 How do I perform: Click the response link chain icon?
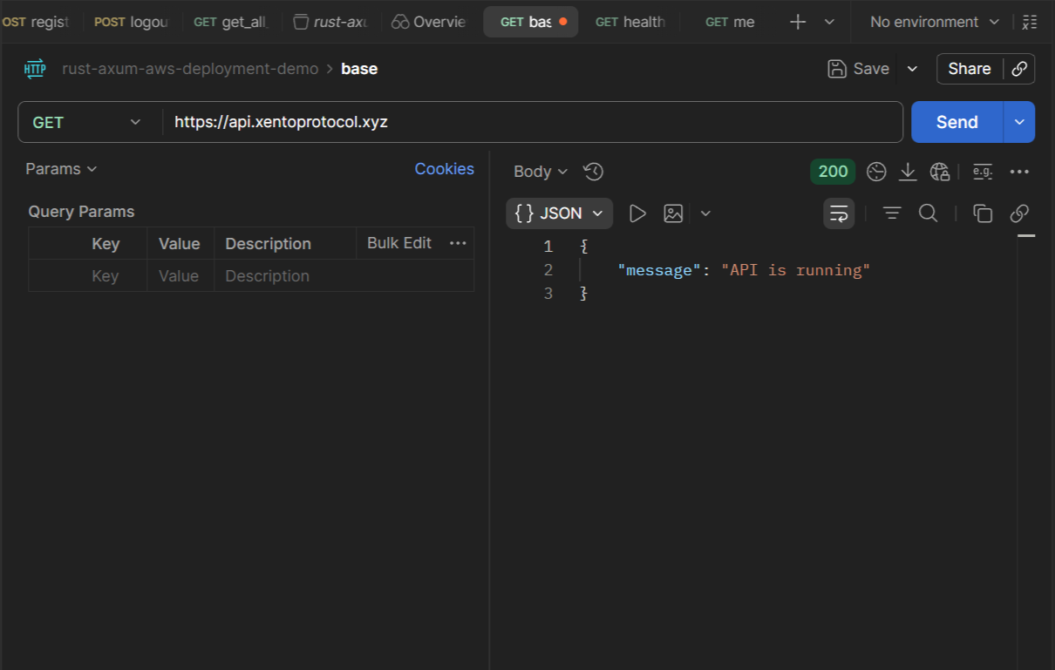click(x=1019, y=213)
